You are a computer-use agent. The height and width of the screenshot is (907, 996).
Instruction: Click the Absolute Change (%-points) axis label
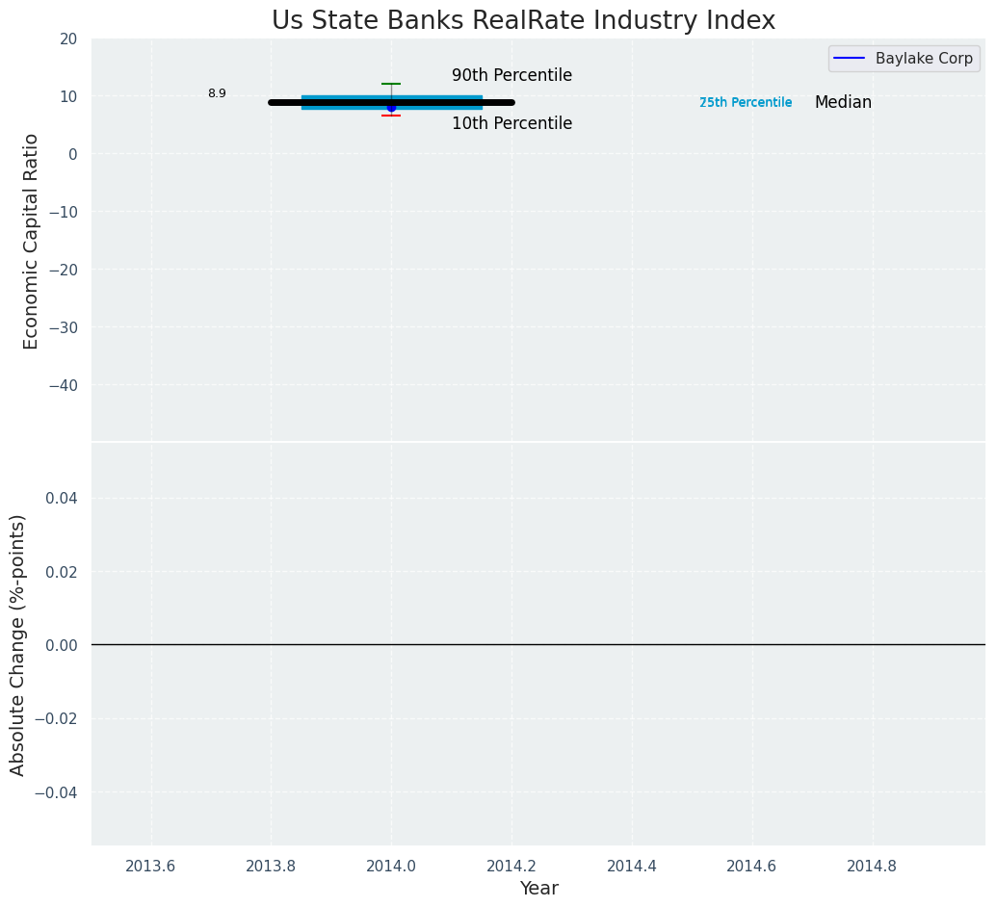[18, 644]
